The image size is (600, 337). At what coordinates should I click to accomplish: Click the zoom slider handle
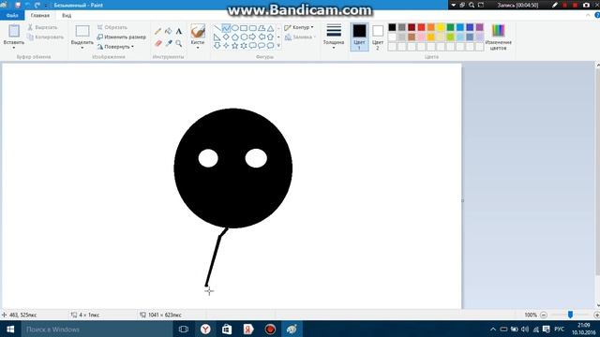tap(570, 315)
